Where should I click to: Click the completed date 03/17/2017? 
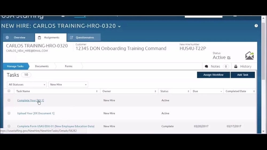(234, 126)
